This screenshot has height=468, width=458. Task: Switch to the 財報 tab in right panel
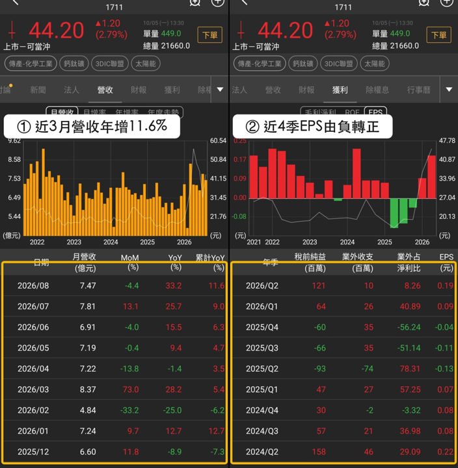[306, 90]
